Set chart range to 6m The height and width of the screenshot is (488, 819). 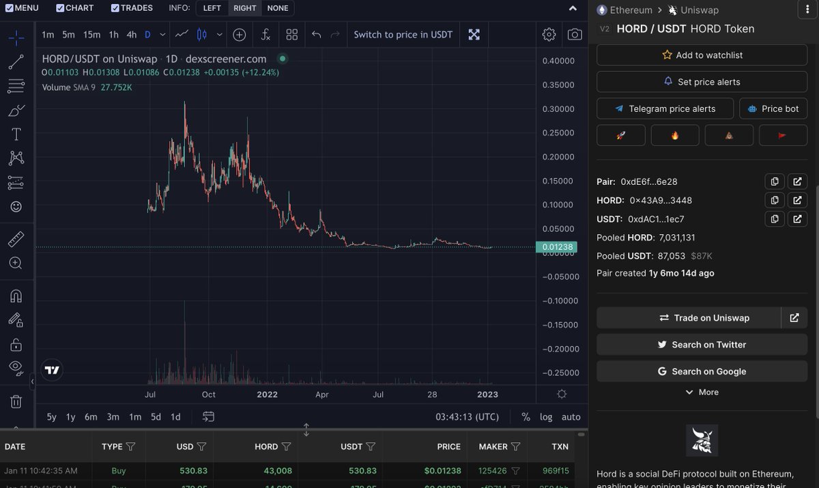91,417
